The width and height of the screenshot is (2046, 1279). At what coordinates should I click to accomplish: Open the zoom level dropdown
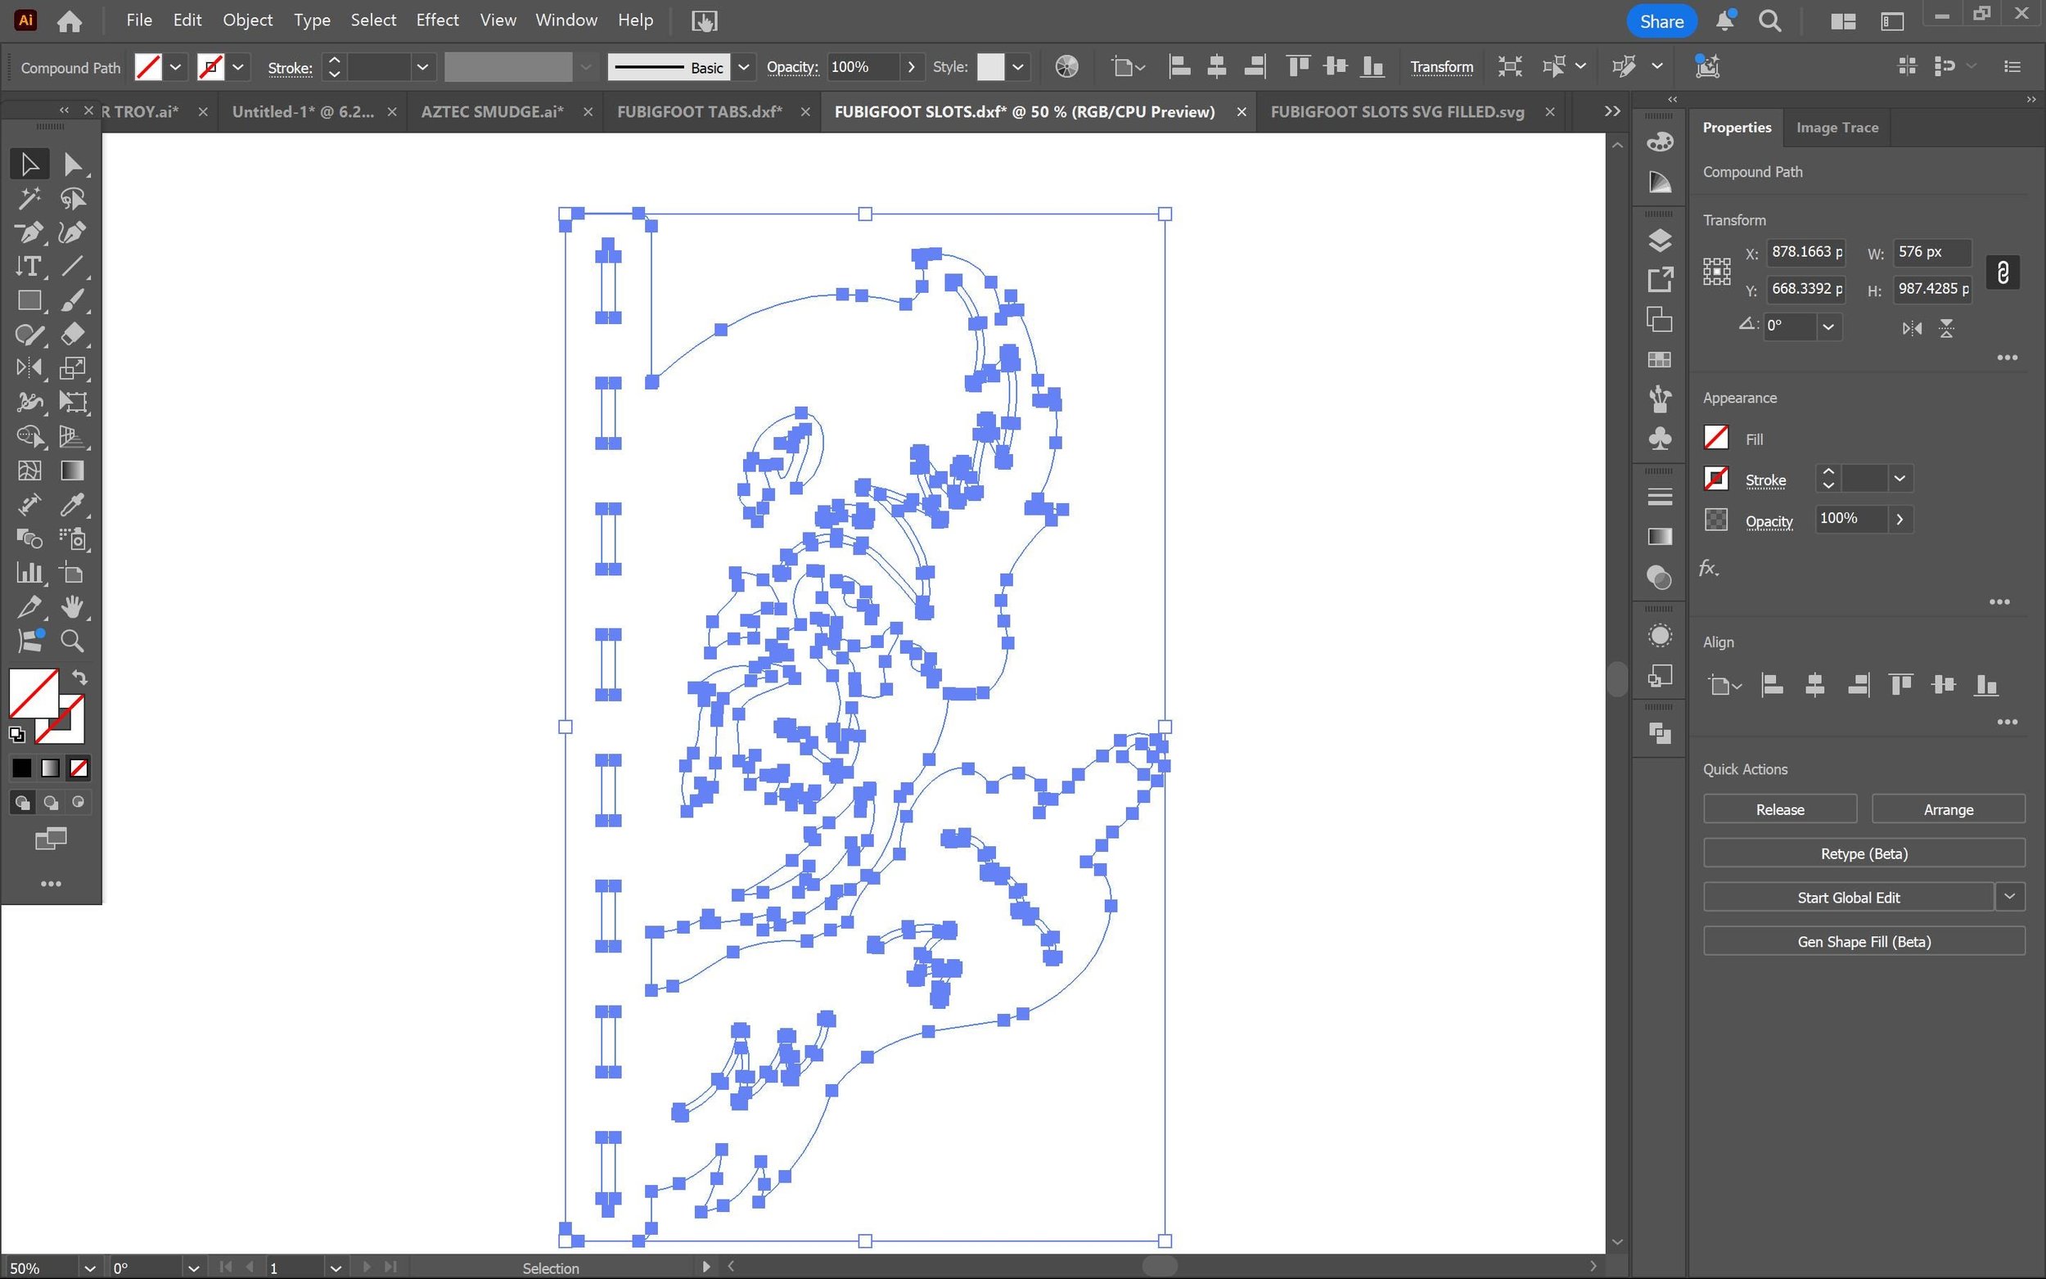coord(89,1268)
